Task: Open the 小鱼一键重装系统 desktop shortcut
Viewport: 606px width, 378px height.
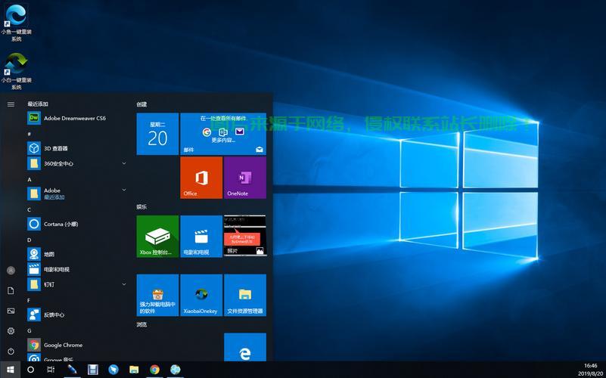Action: 16,23
